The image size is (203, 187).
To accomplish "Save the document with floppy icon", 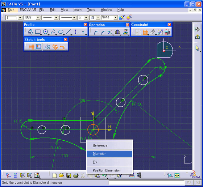I will click(69, 175).
